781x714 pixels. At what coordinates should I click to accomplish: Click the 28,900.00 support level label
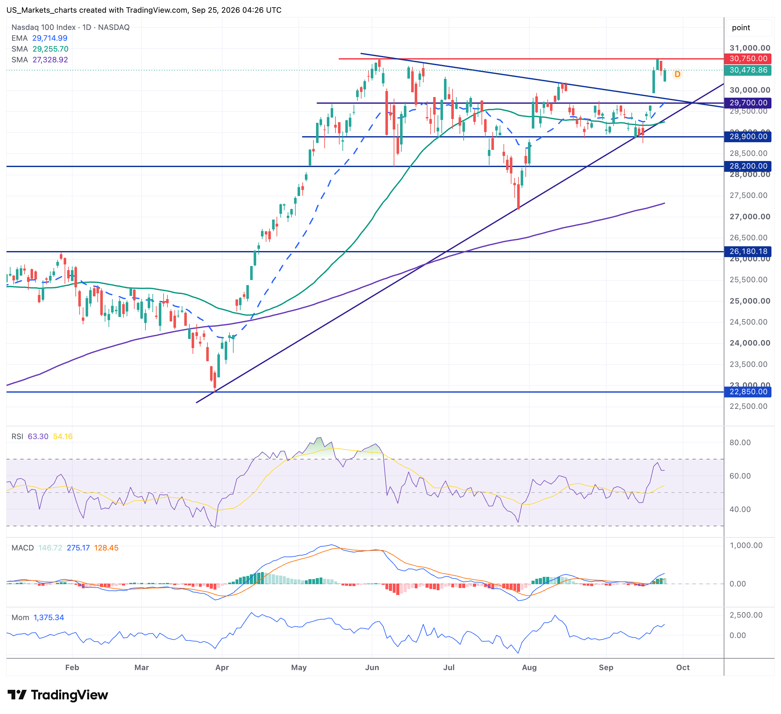click(748, 136)
